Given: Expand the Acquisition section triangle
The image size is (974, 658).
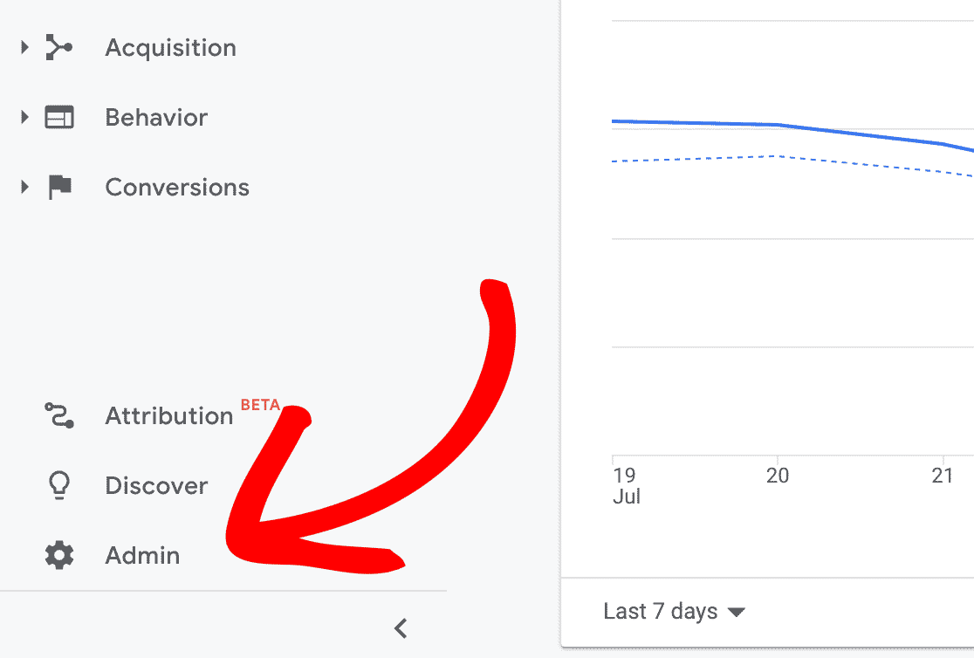Looking at the screenshot, I should point(24,47).
